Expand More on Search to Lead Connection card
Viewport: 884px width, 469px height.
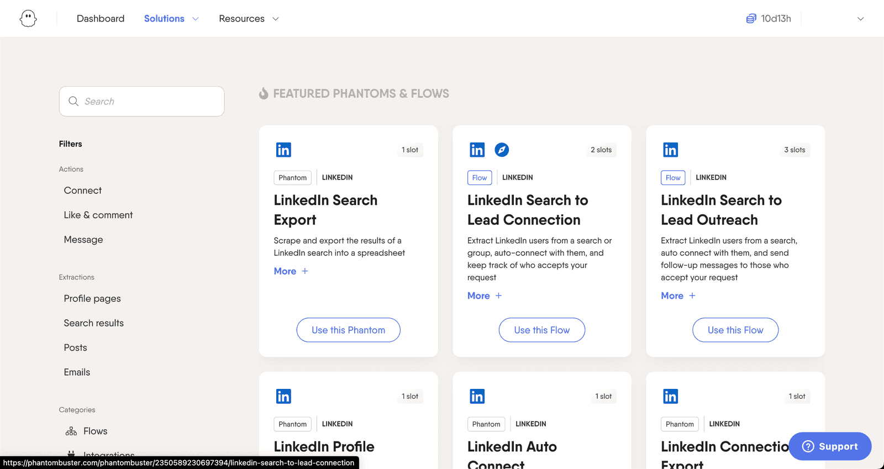pos(485,296)
